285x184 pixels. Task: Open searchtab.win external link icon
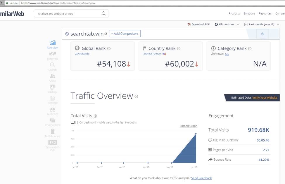[106, 34]
